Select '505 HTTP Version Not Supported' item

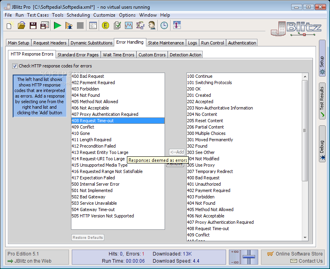click(x=118, y=216)
